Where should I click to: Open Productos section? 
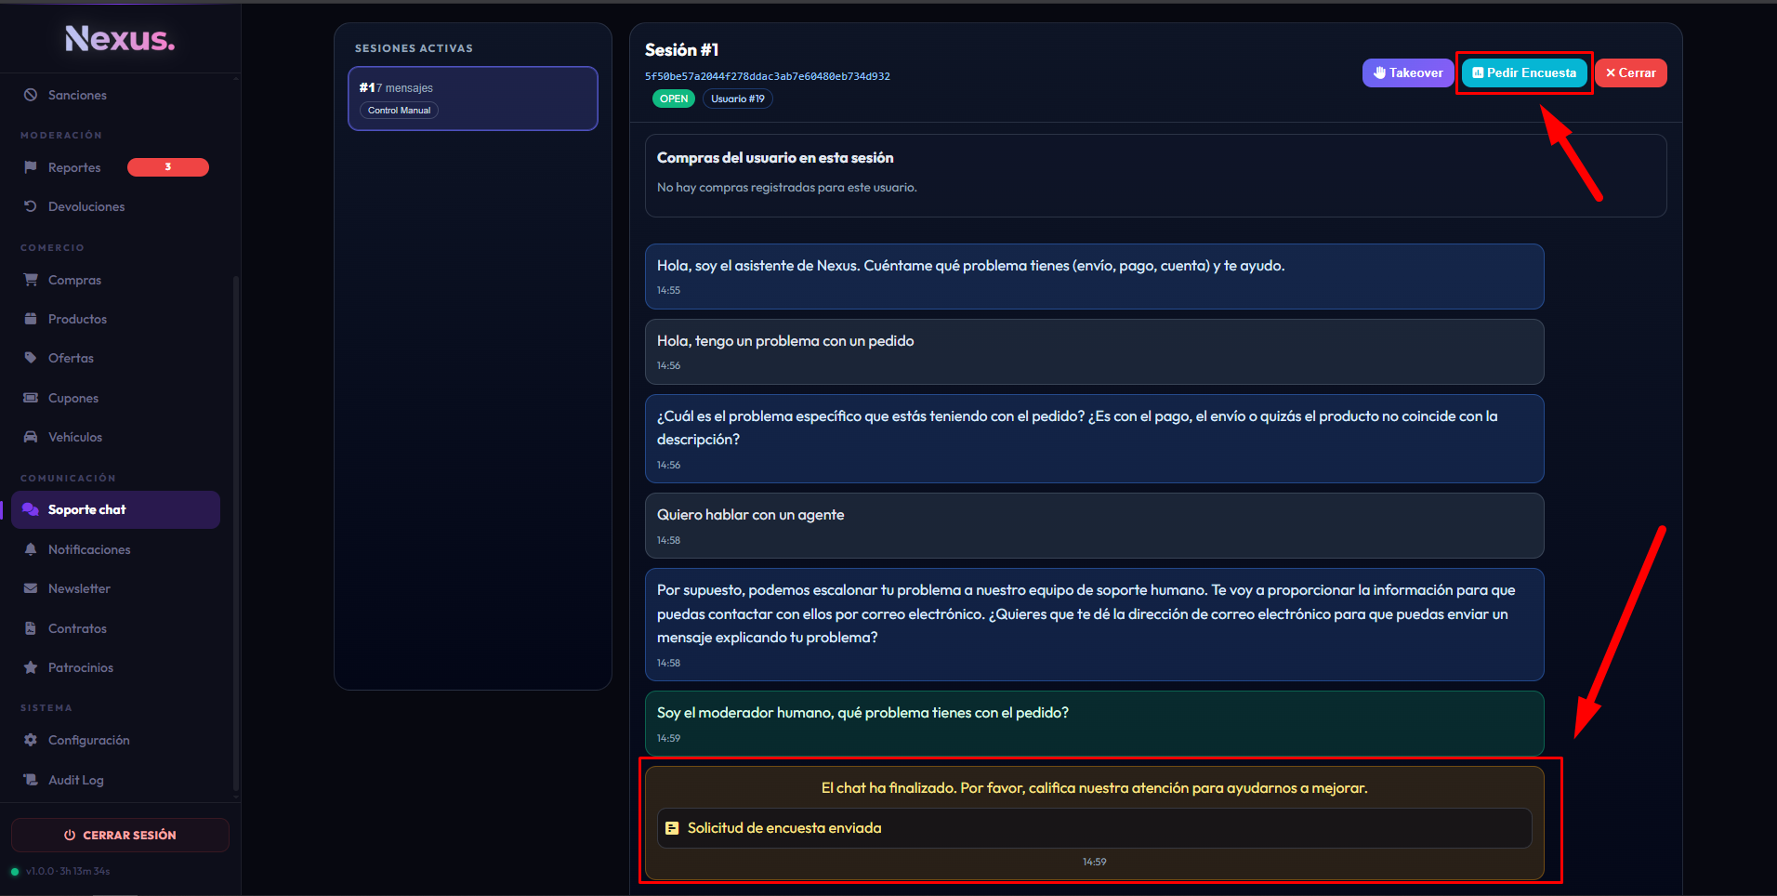115,319
